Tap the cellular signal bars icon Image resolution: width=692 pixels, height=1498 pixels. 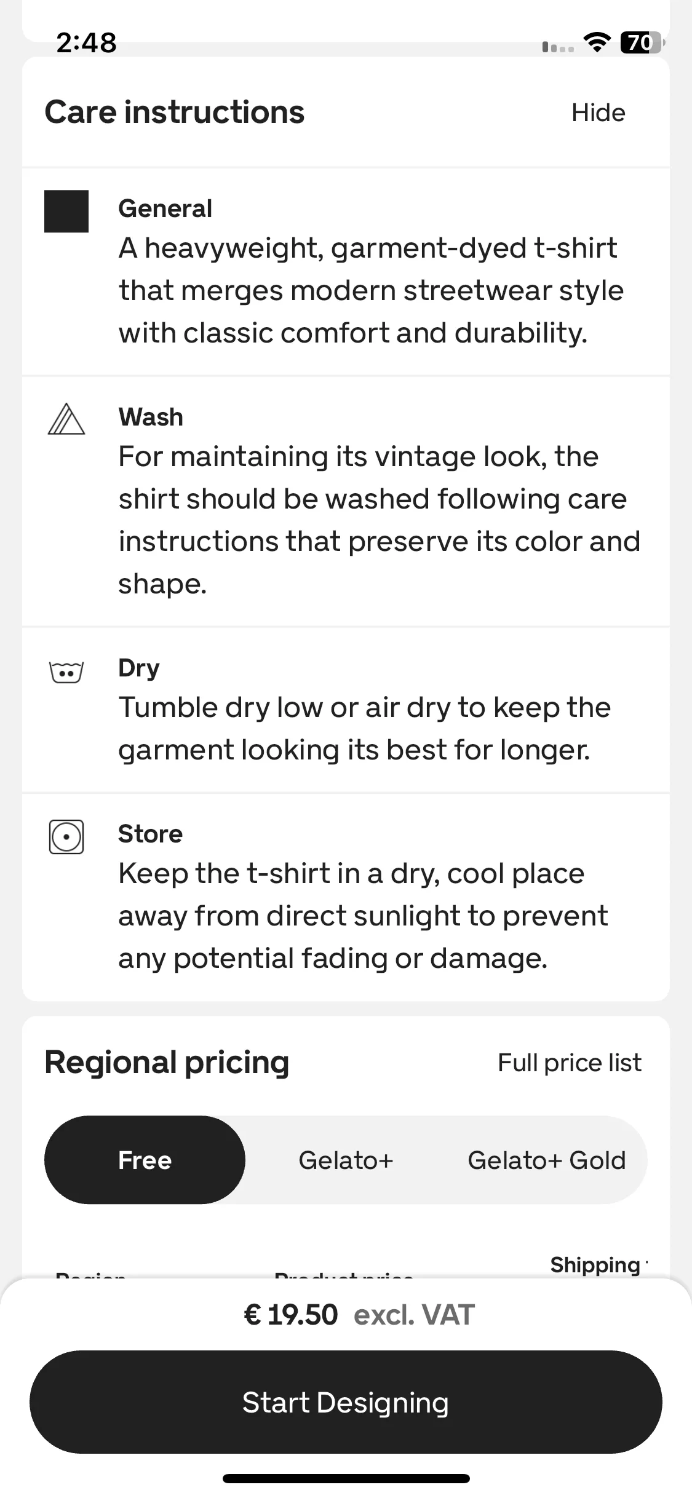pos(558,46)
